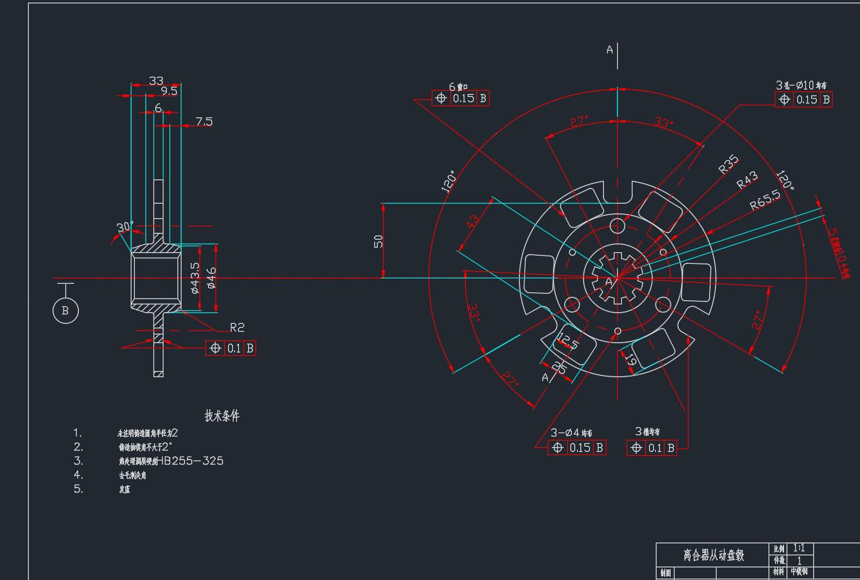Select the HB255-325 hardness note line

(x=171, y=461)
